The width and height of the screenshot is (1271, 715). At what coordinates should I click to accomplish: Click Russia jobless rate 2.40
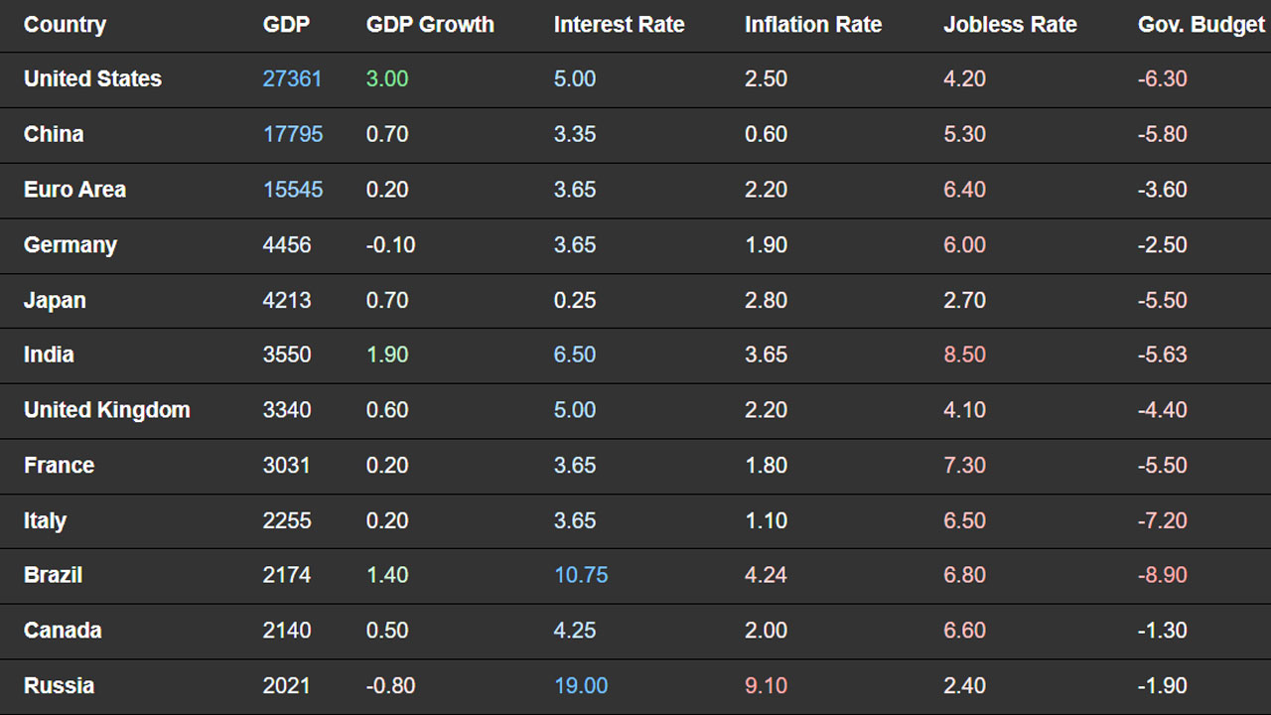tap(964, 686)
